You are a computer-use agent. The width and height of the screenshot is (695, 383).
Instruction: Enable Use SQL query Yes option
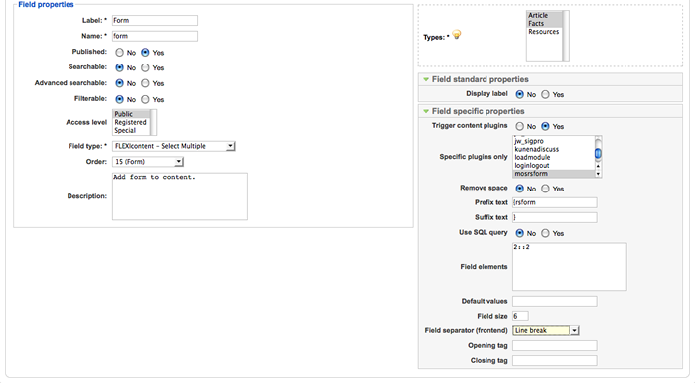545,233
